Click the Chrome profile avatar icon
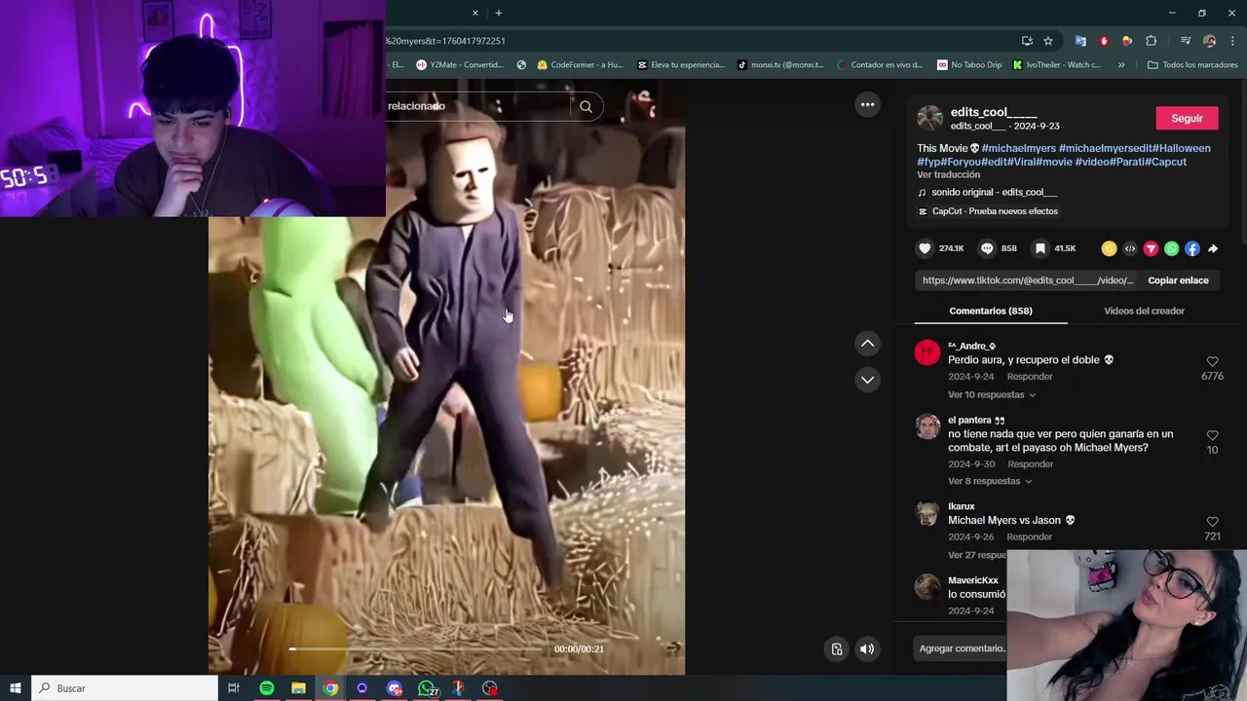 (1209, 41)
